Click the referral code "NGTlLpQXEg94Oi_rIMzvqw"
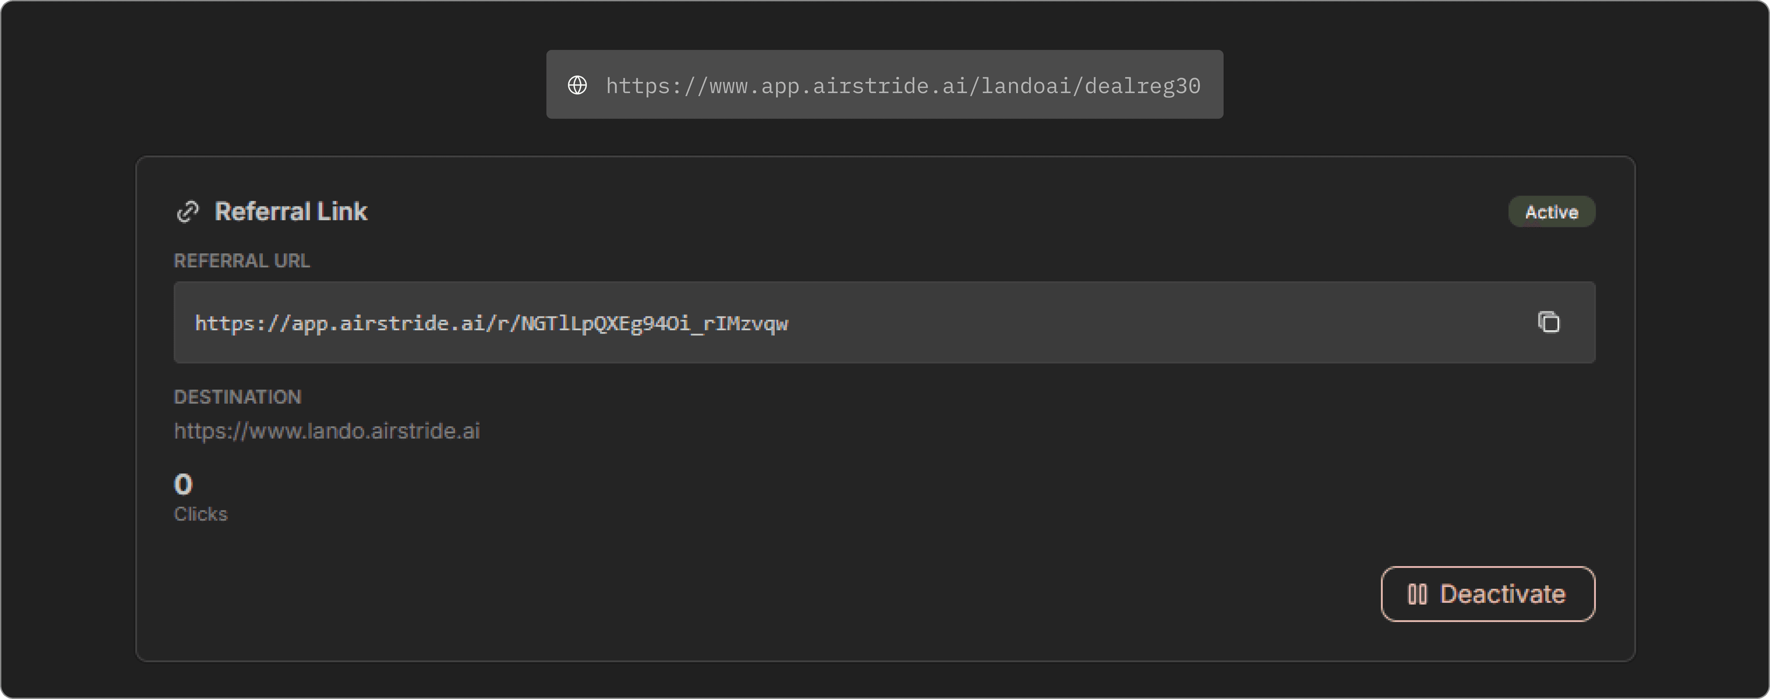This screenshot has height=699, width=1770. pyautogui.click(x=654, y=324)
